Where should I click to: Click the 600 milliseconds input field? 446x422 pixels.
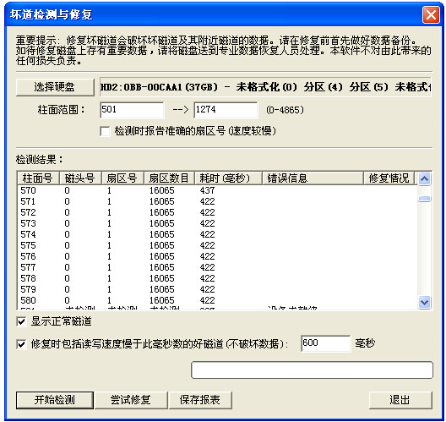326,343
